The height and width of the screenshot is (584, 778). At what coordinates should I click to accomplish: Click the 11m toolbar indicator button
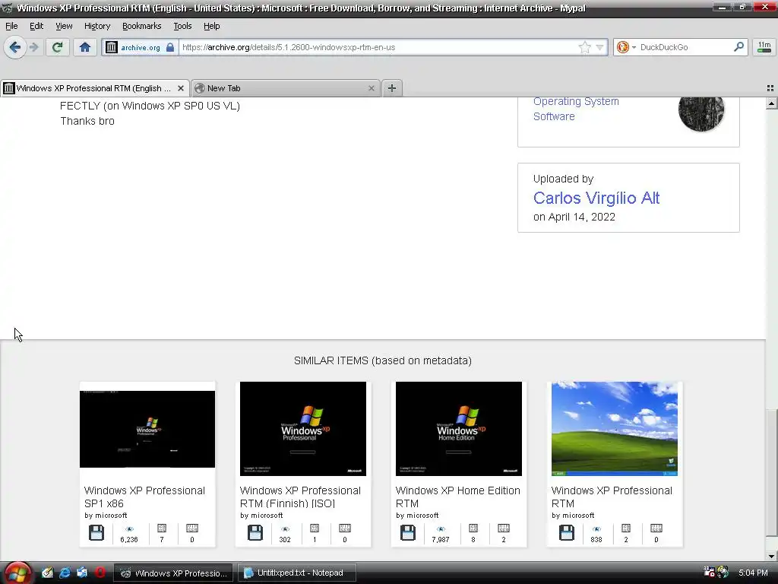click(764, 47)
